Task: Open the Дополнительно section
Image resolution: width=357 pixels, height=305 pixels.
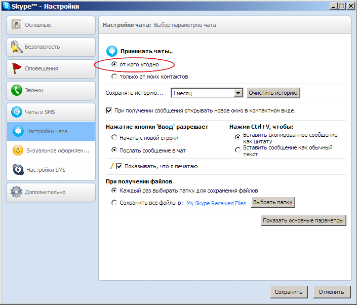Action: [51, 192]
